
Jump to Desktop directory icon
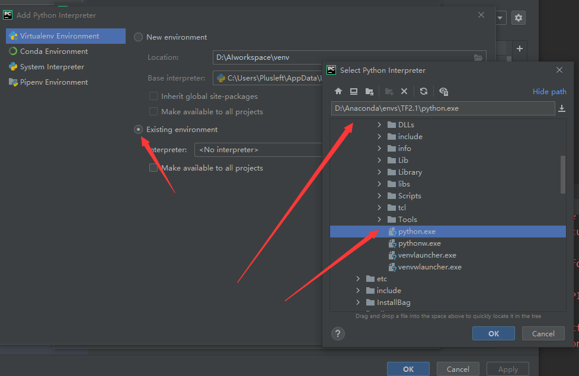tap(354, 92)
